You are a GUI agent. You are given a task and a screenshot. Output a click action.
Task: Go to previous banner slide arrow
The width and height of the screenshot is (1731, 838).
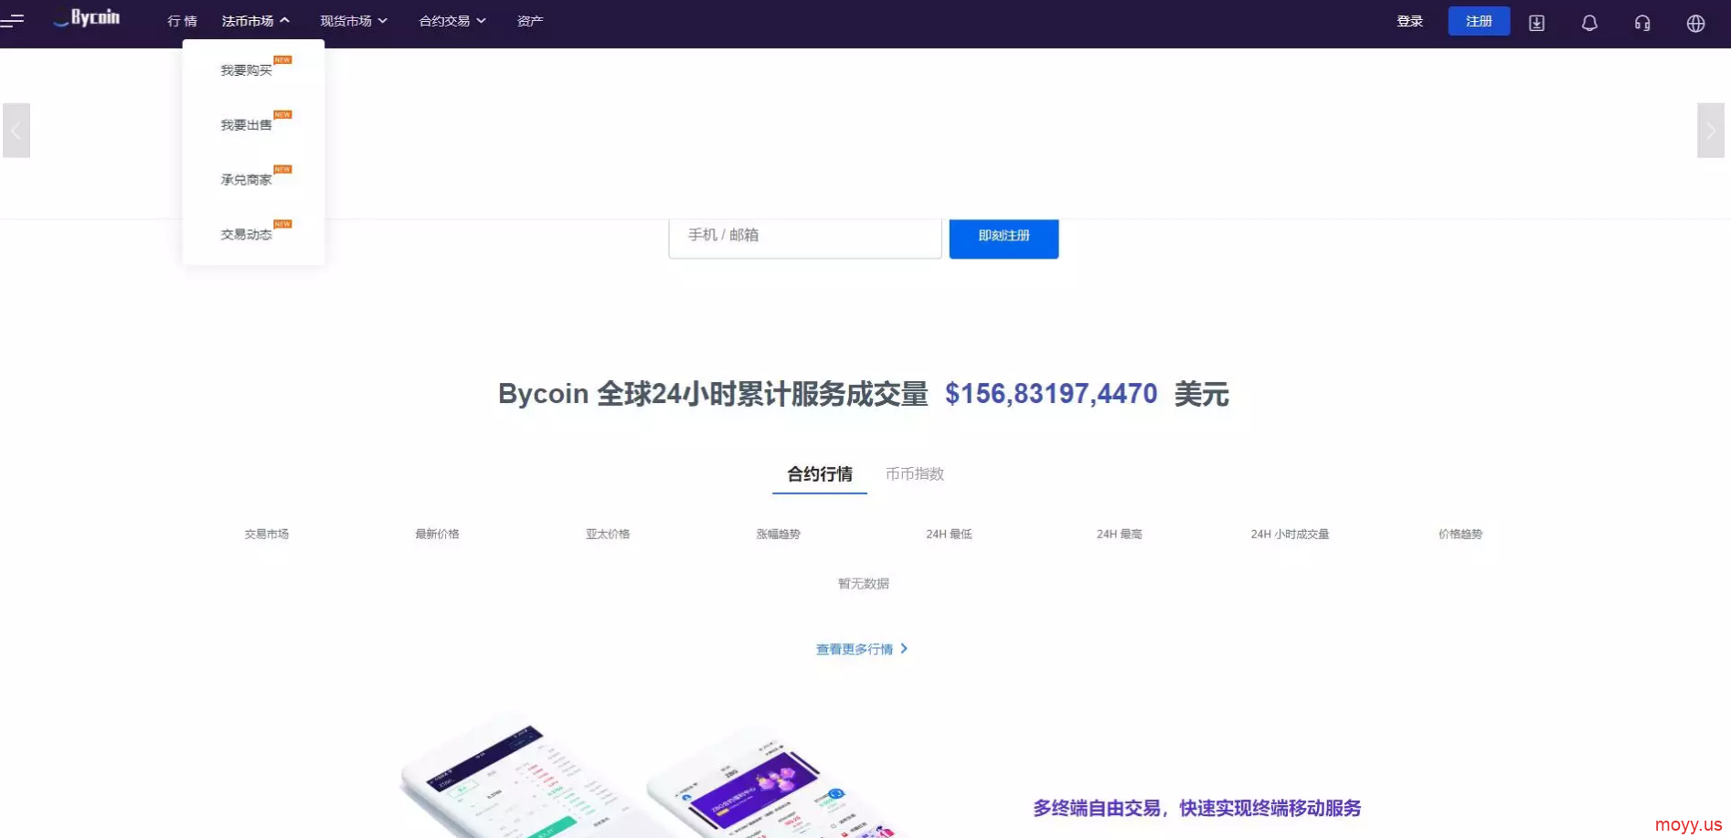click(16, 131)
